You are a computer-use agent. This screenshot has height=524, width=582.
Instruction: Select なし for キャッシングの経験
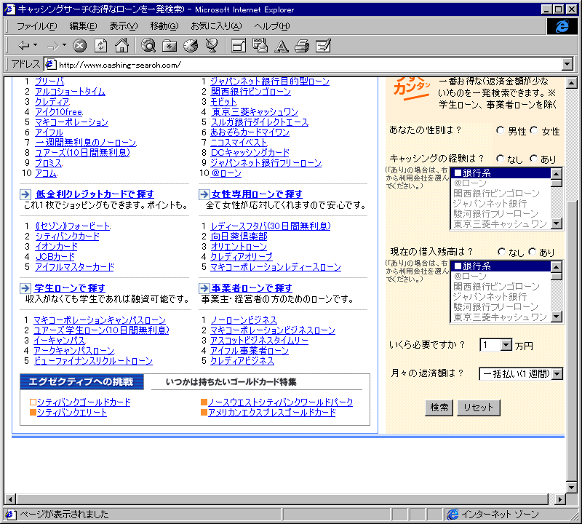(x=500, y=159)
